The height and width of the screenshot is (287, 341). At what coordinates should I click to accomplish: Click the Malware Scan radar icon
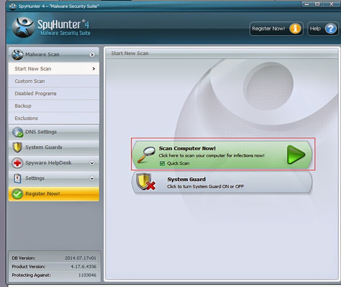(x=18, y=54)
